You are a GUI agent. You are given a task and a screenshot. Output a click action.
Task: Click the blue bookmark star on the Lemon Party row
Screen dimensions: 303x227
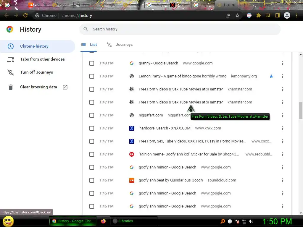(x=271, y=76)
